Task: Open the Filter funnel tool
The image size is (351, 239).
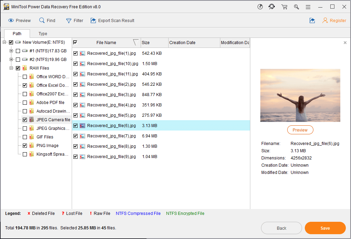Action: pyautogui.click(x=69, y=21)
